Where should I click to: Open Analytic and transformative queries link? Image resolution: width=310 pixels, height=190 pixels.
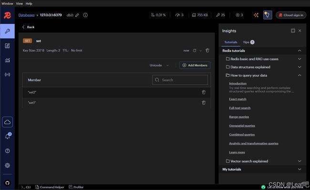(x=254, y=144)
